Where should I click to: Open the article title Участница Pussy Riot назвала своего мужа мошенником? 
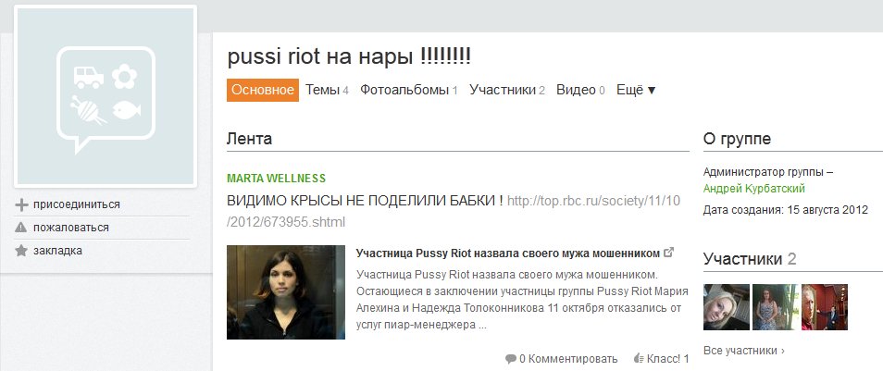[x=508, y=254]
